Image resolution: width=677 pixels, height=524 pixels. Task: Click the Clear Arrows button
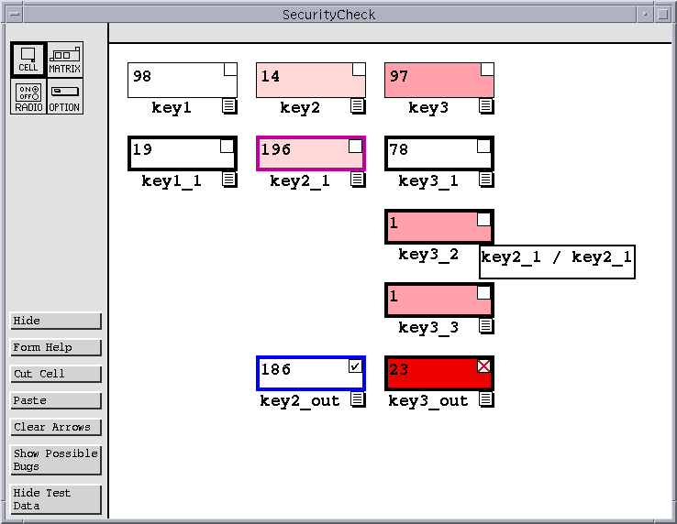pos(55,427)
